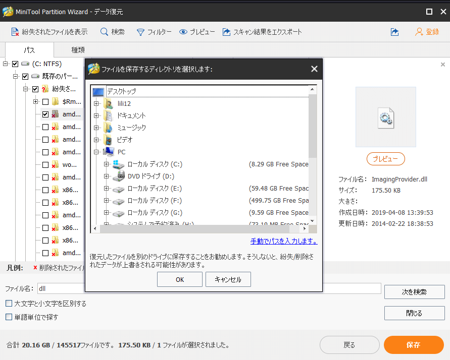Enable case-sensitive search checkbox
Image resolution: width=450 pixels, height=360 pixels.
9,304
